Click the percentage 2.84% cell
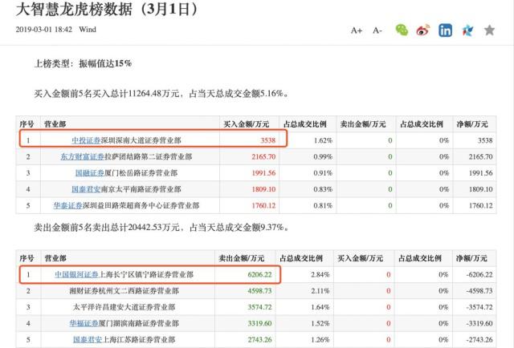The image size is (514, 348). [x=320, y=274]
